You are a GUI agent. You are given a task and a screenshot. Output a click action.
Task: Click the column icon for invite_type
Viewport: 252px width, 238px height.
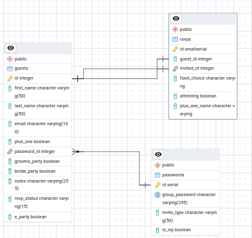click(157, 213)
